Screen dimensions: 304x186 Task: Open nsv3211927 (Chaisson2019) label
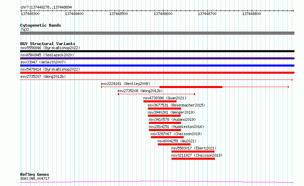197,155
